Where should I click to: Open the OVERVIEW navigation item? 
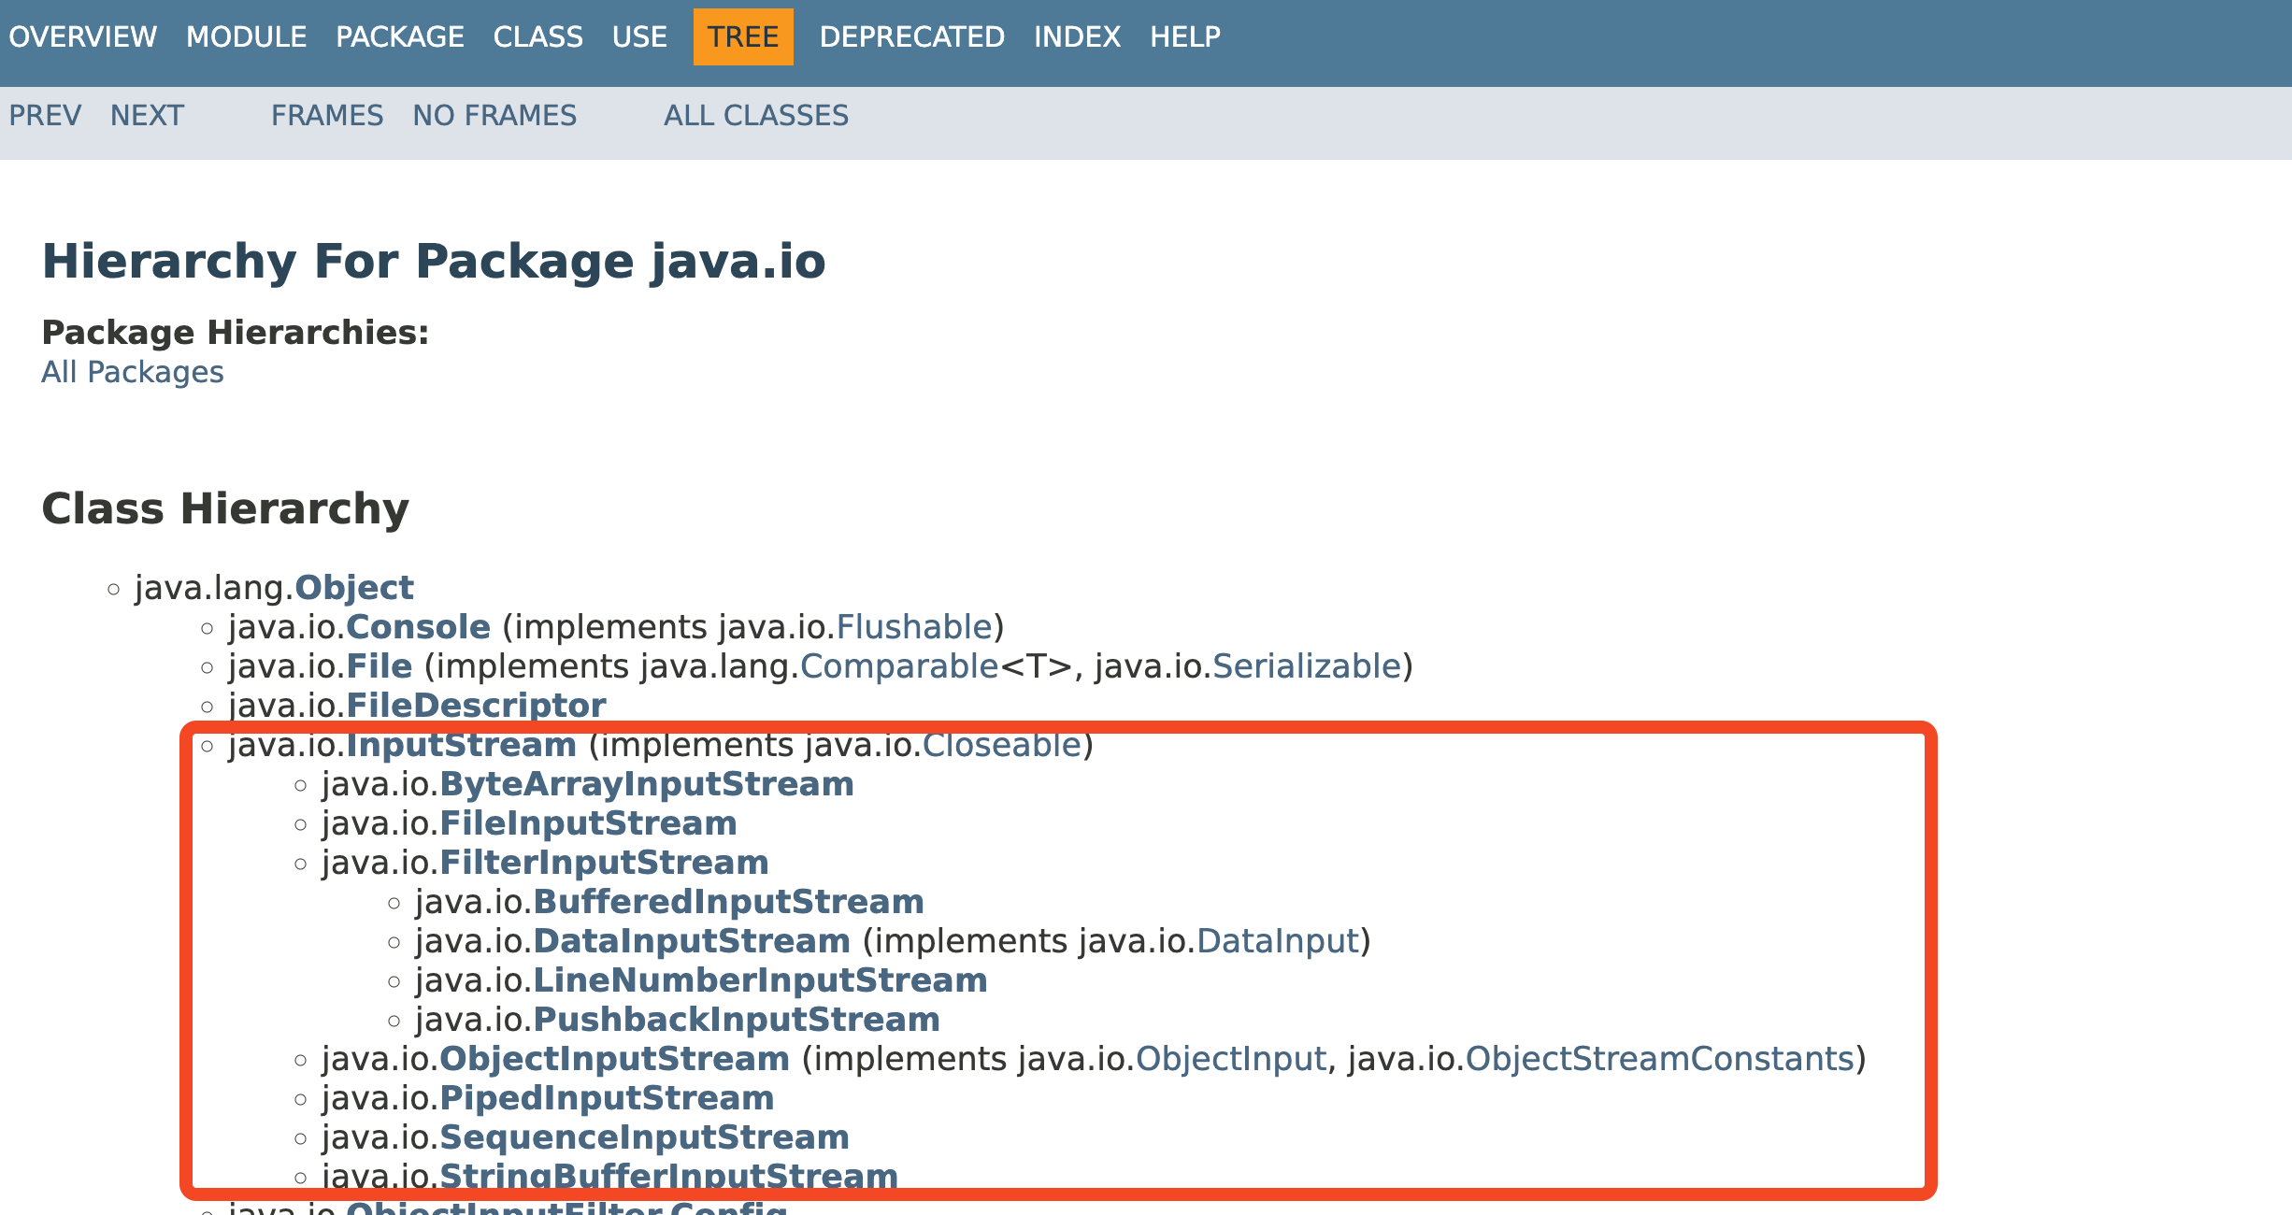coord(82,36)
